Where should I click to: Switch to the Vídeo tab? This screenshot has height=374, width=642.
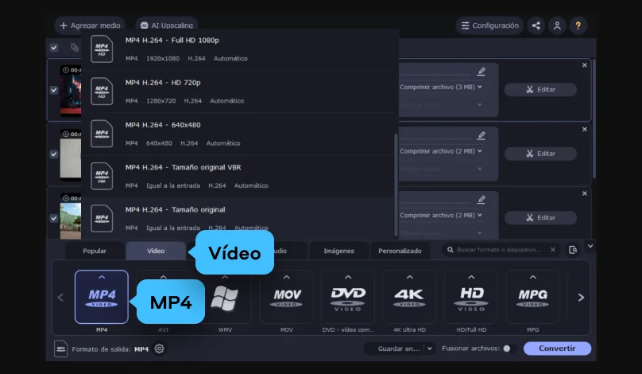(156, 251)
